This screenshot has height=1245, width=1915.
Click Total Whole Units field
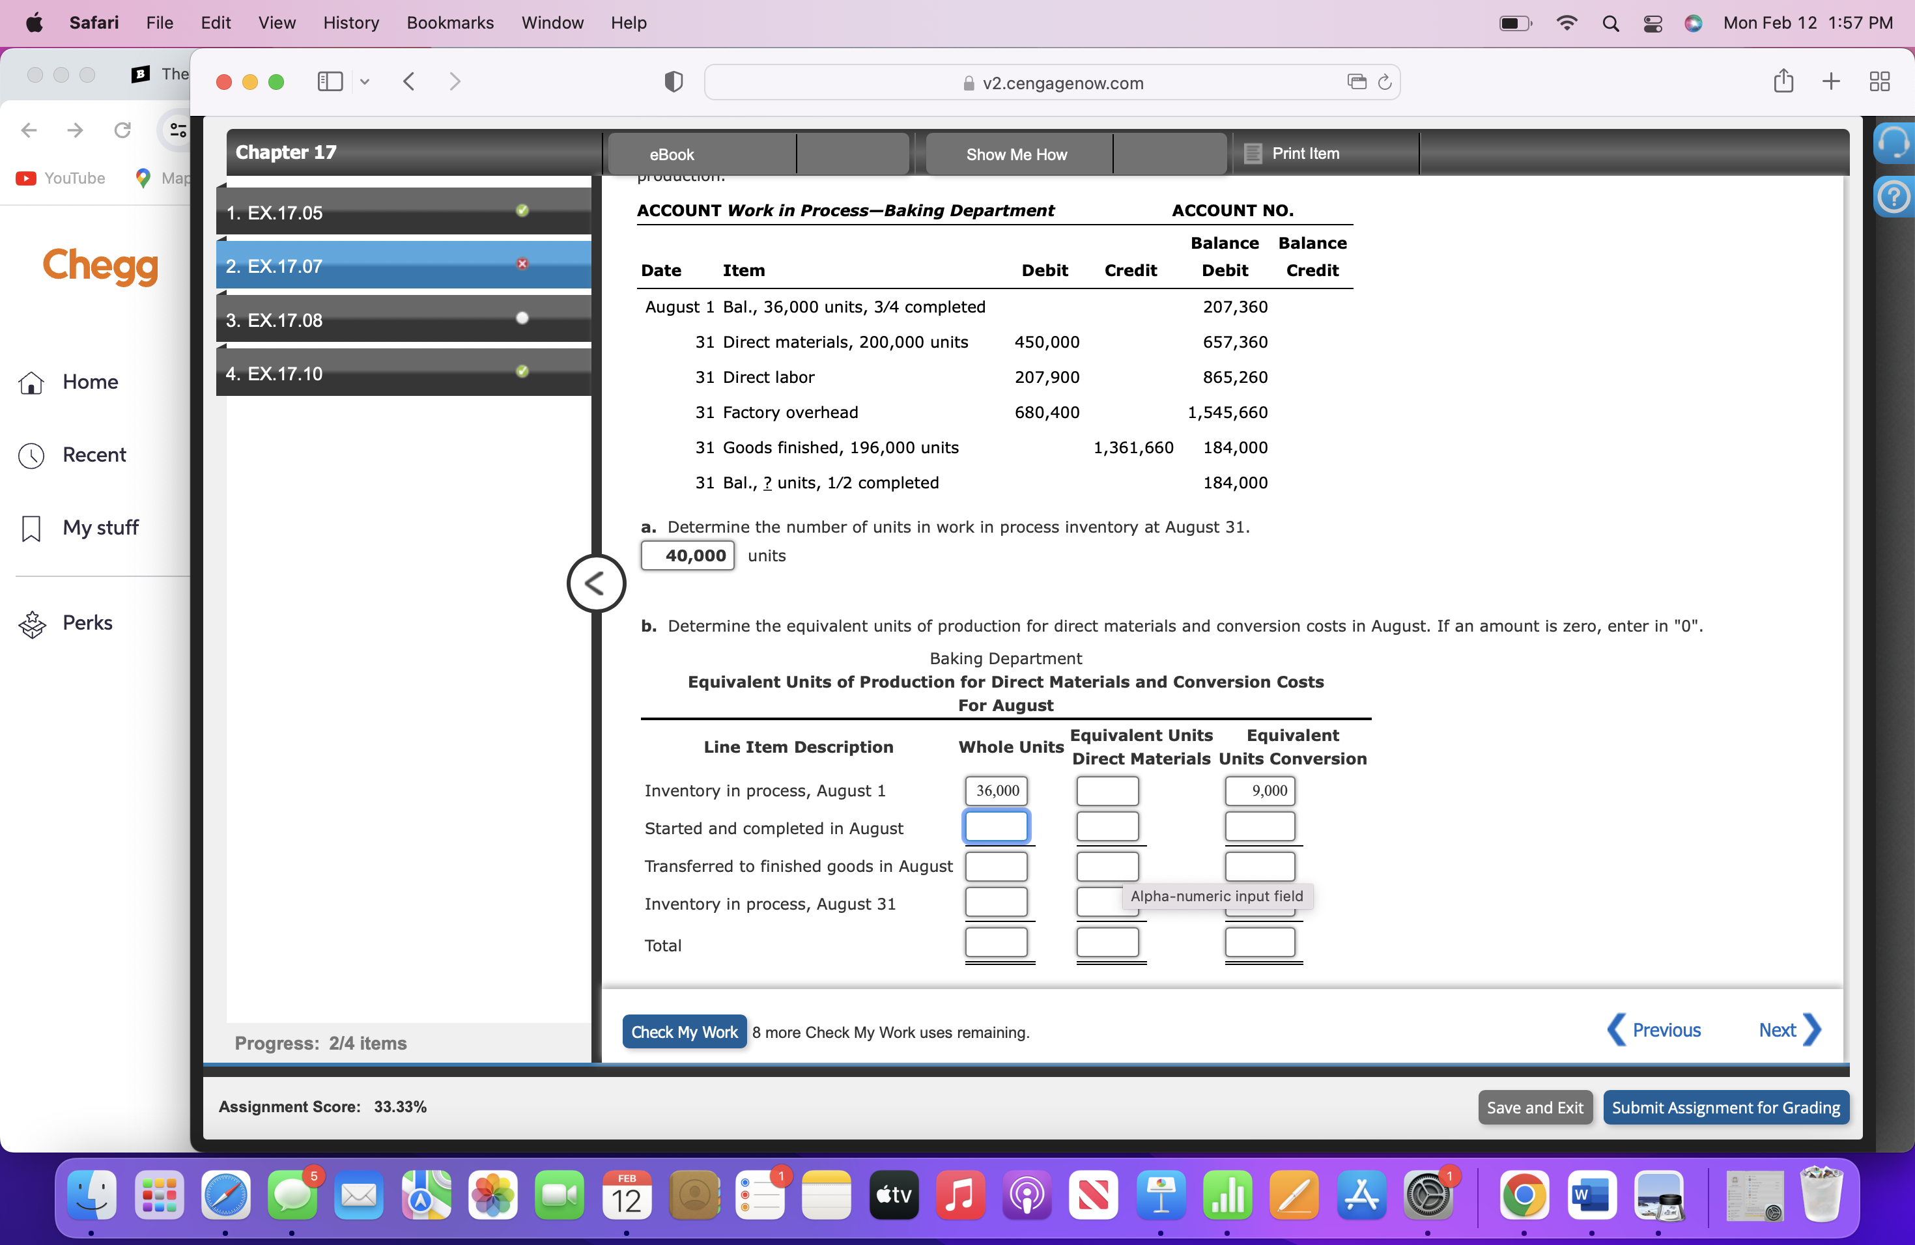pos(996,942)
